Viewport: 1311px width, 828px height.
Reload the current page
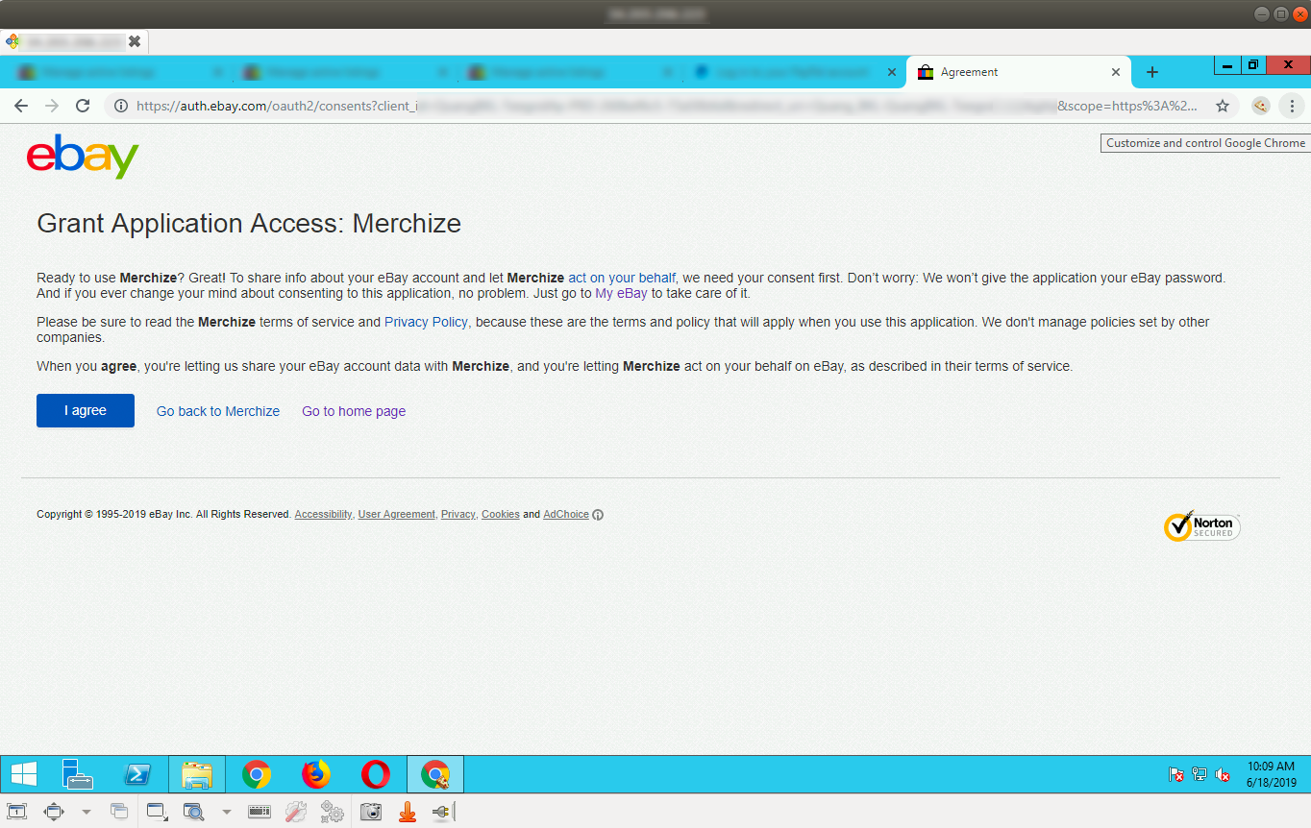[x=83, y=106]
